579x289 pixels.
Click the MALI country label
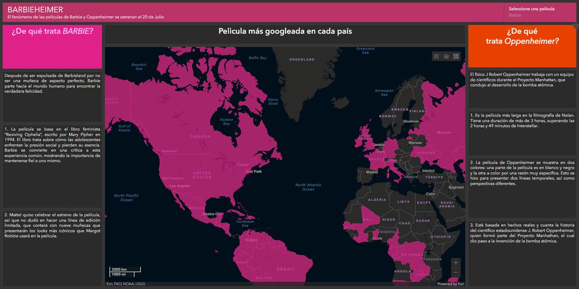point(368,220)
